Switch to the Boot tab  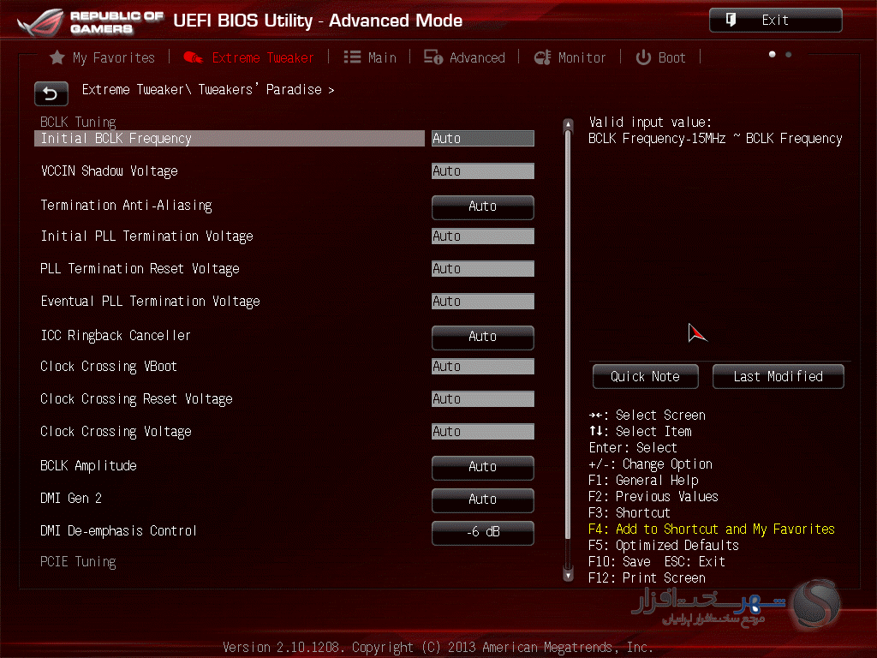(x=660, y=57)
